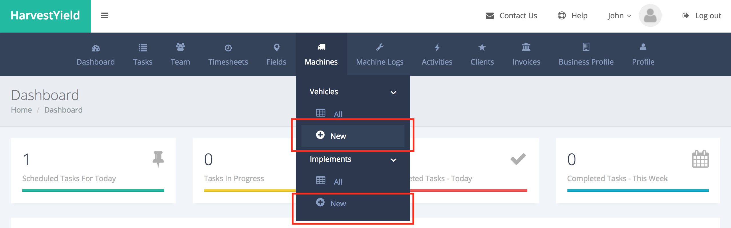Image resolution: width=731 pixels, height=228 pixels.
Task: Open the Dashboard gauge icon
Action: click(x=96, y=48)
